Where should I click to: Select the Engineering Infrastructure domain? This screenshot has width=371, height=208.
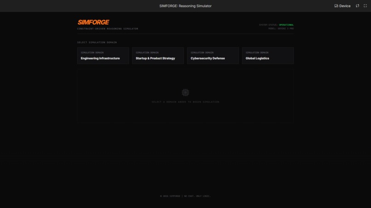click(103, 56)
